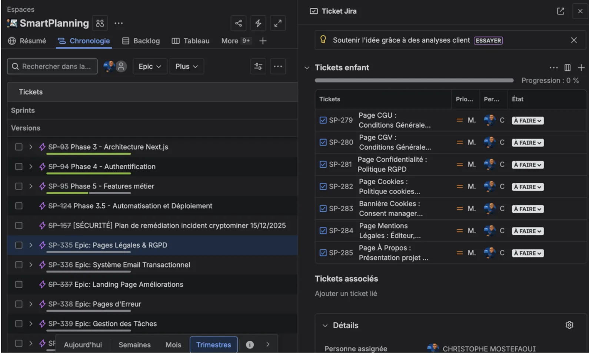Configure child tickets columns icon
This screenshot has width=589, height=353.
pyautogui.click(x=568, y=68)
